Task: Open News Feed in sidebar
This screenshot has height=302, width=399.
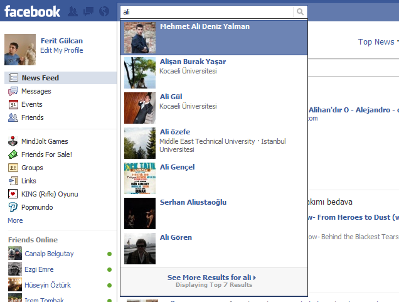Action: [x=60, y=78]
